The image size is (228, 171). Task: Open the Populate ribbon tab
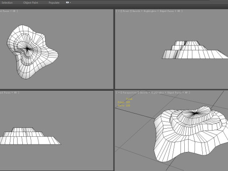coord(54,2)
